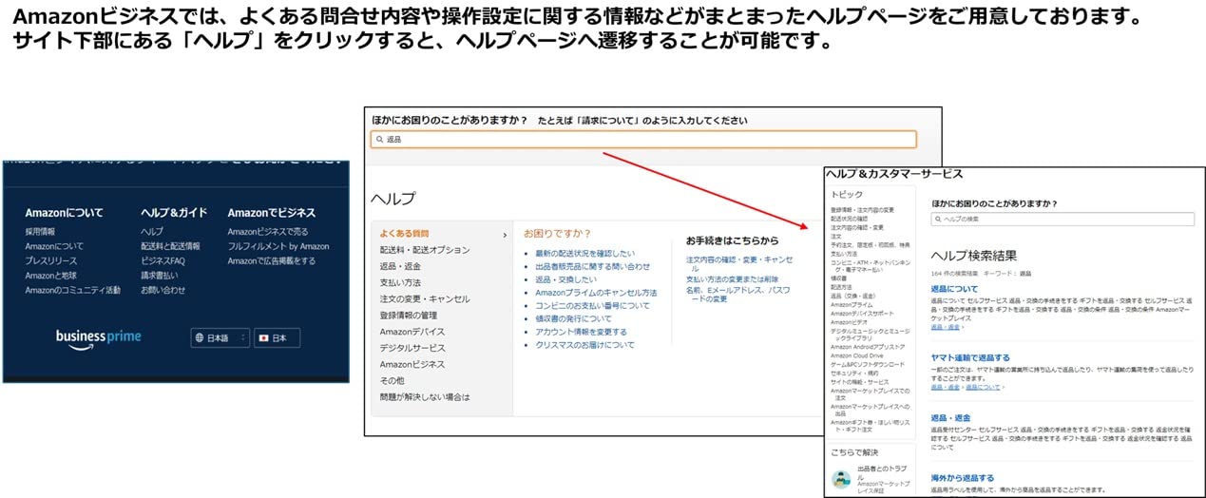This screenshot has height=498, width=1206.
Task: Open the Amazonのコミュニティ活動 footer link
Action: coord(73,290)
